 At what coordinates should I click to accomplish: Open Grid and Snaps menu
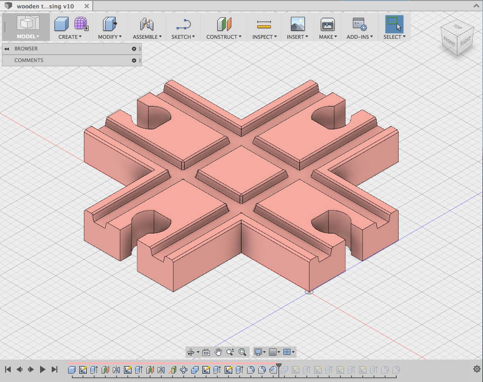pos(274,352)
